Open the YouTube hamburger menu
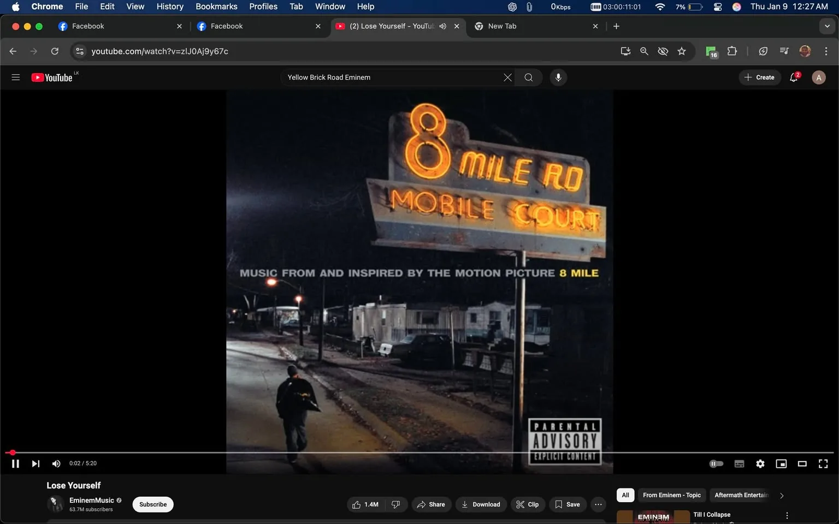This screenshot has width=839, height=524. pos(15,77)
